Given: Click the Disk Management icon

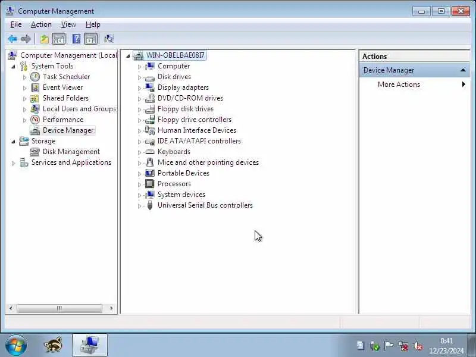Looking at the screenshot, I should tap(35, 152).
